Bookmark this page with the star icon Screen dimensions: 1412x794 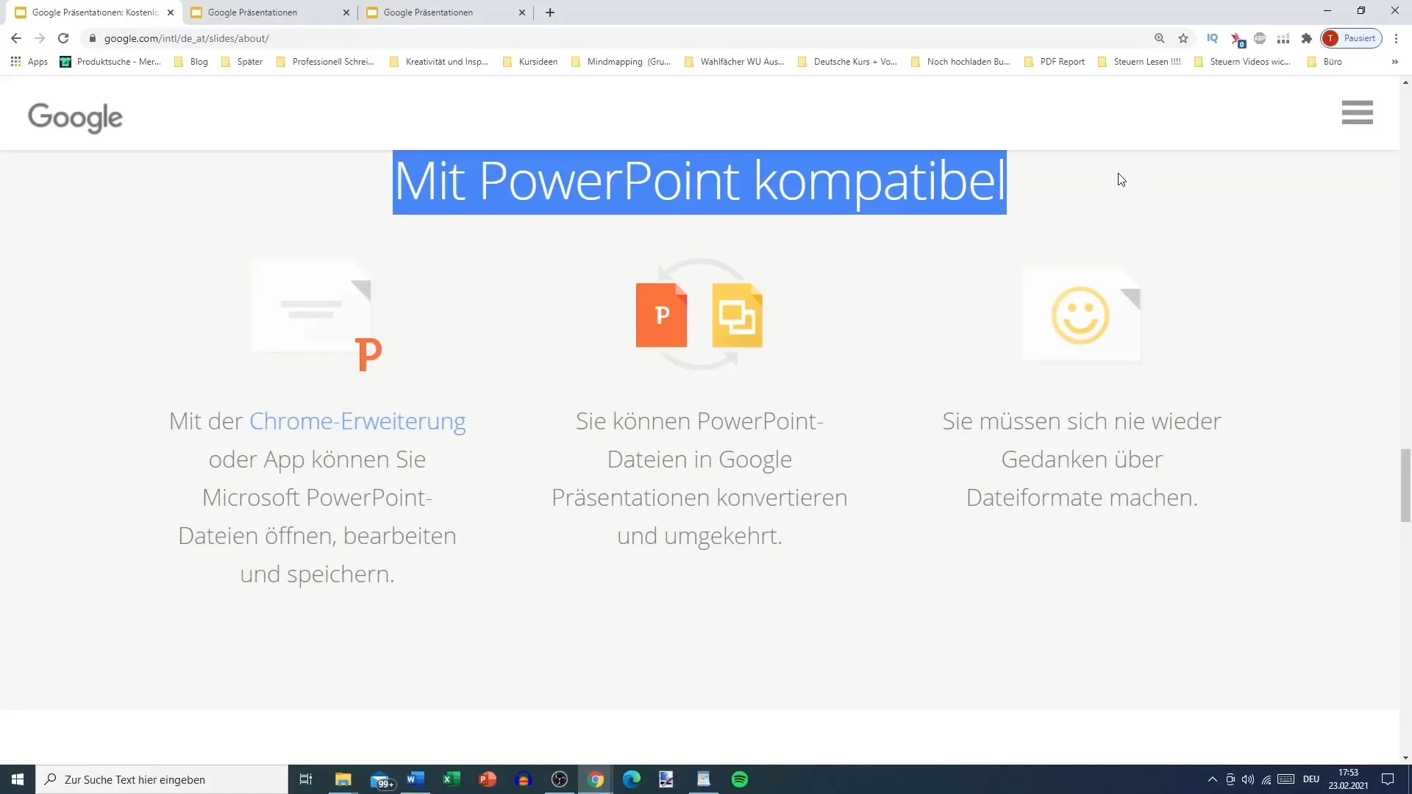click(x=1183, y=38)
